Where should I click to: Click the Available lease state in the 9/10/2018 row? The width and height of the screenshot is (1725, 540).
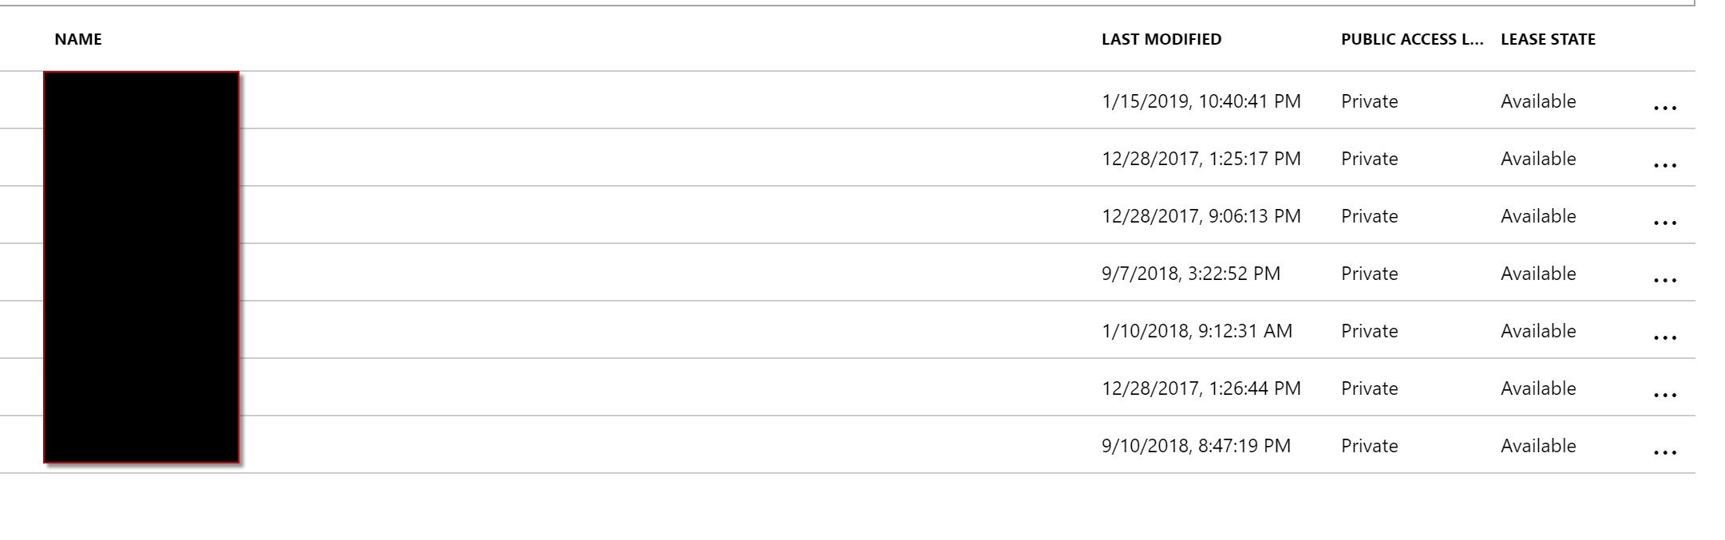click(x=1537, y=446)
